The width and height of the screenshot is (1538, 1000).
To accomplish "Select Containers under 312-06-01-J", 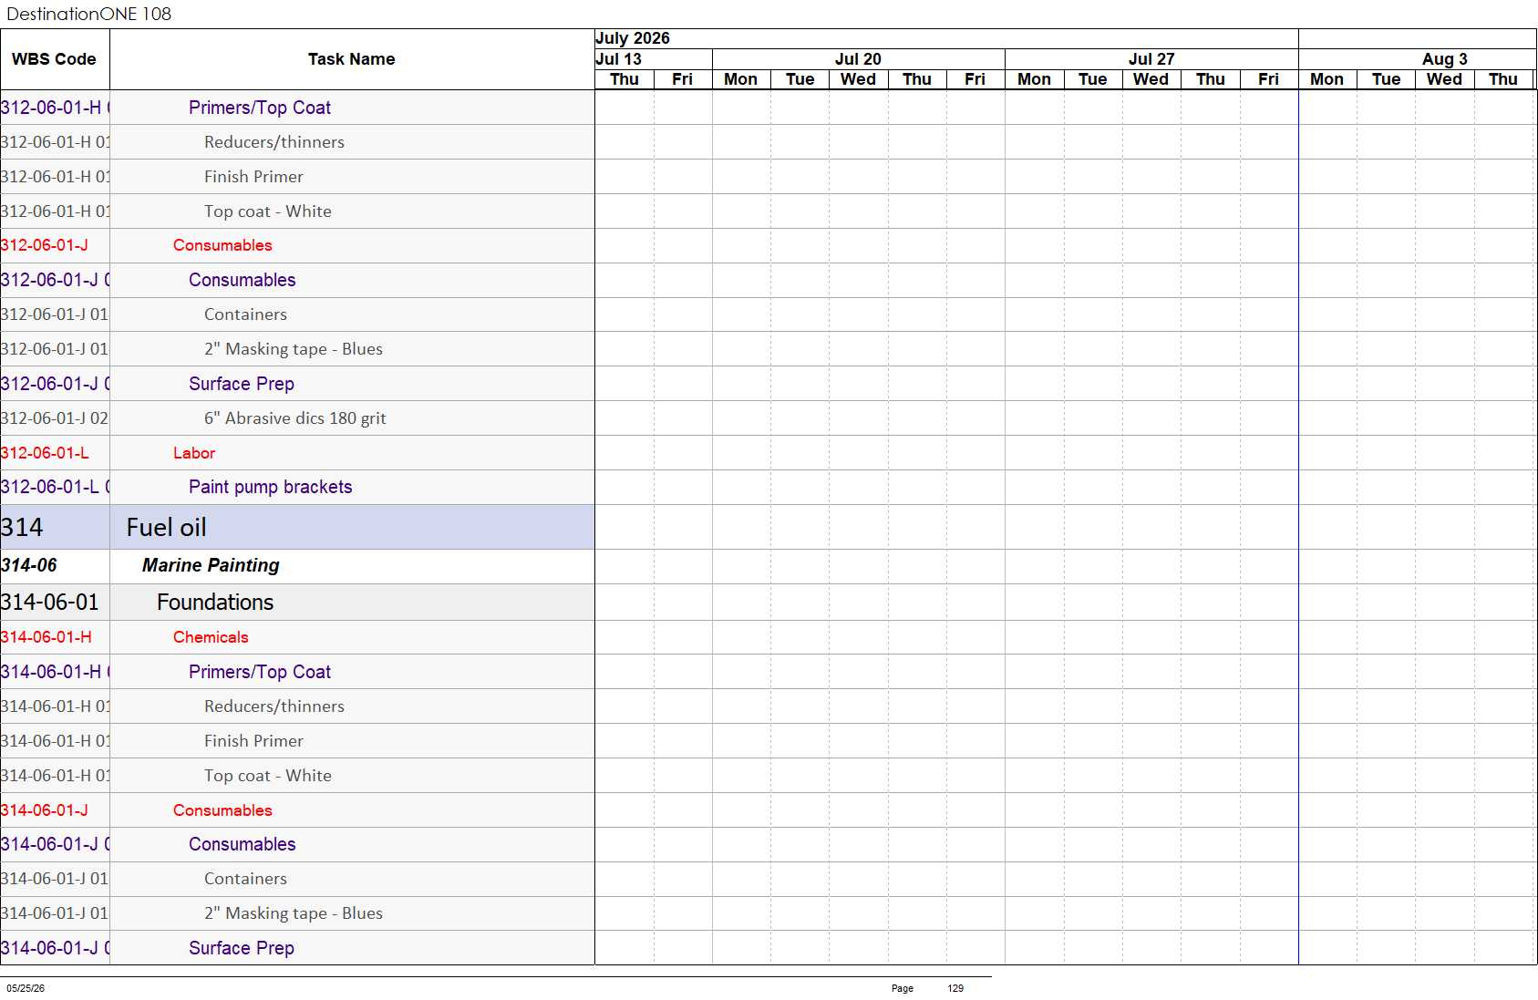I will 245,314.
